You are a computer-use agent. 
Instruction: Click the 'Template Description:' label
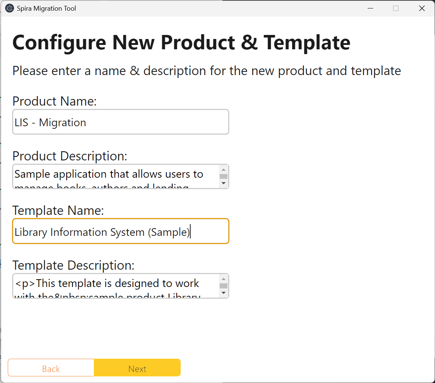(74, 265)
